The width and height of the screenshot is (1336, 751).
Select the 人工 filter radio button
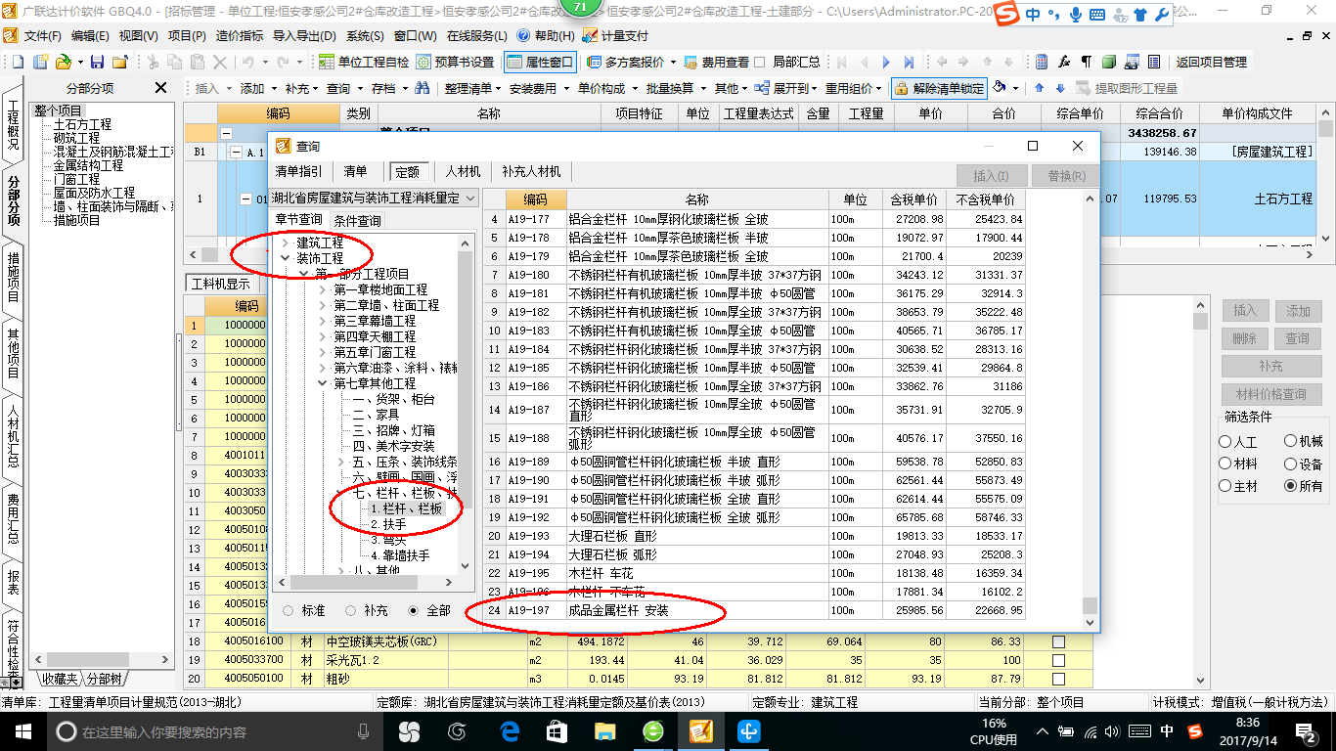1225,442
